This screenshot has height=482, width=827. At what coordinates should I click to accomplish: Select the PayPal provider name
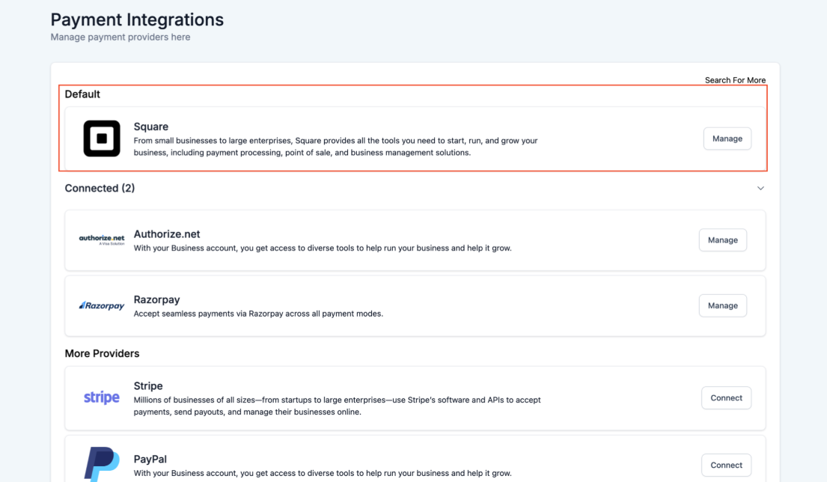pos(150,460)
